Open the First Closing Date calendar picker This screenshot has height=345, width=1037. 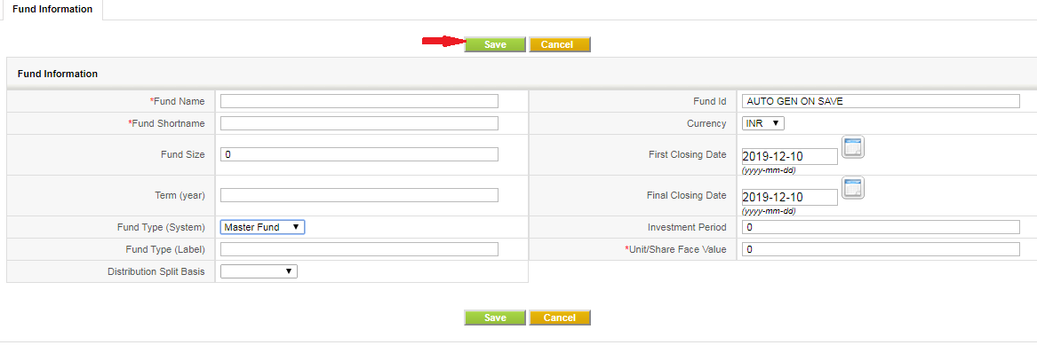852,147
